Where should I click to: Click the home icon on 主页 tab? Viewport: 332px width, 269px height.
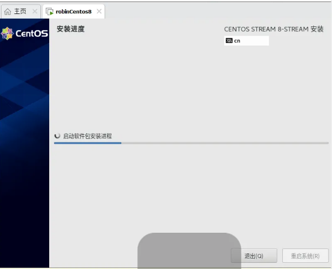(8, 11)
